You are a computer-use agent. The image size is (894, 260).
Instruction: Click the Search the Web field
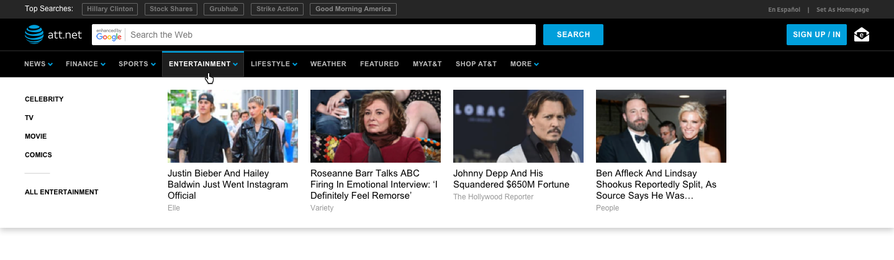[329, 35]
